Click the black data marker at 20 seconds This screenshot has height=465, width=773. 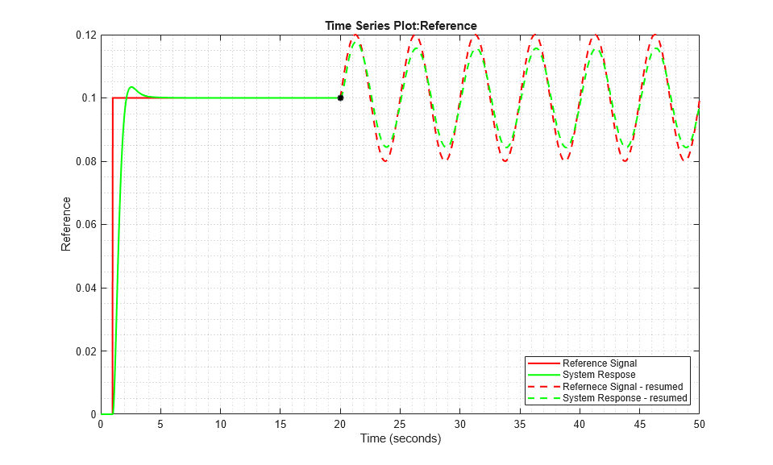click(340, 98)
